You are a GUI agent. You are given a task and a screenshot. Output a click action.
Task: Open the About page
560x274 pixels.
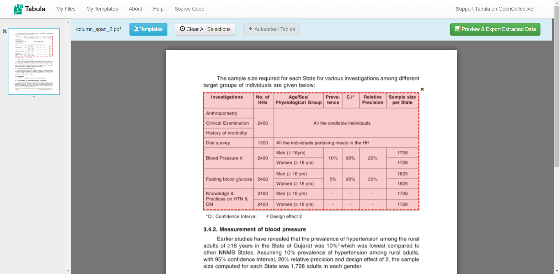[135, 9]
